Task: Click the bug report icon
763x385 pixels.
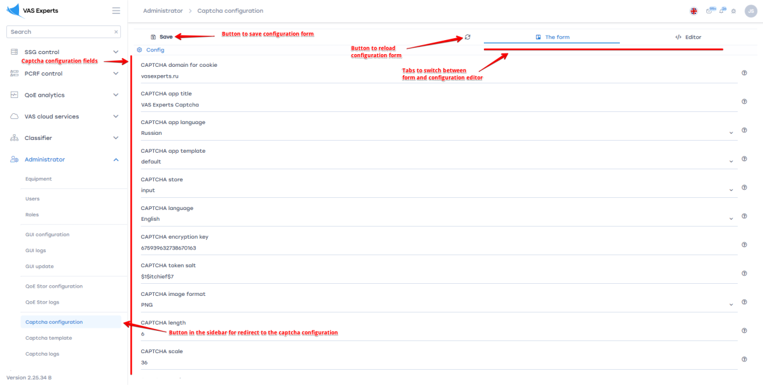Action: [734, 11]
